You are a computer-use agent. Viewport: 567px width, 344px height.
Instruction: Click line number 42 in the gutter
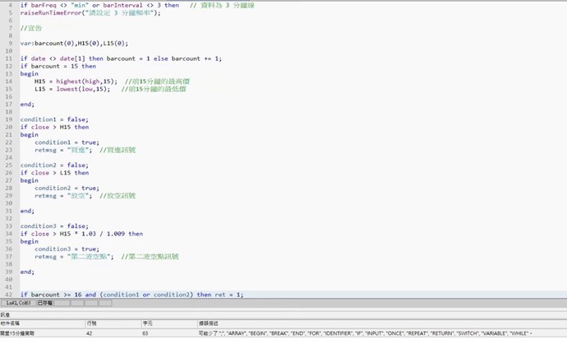pos(7,294)
